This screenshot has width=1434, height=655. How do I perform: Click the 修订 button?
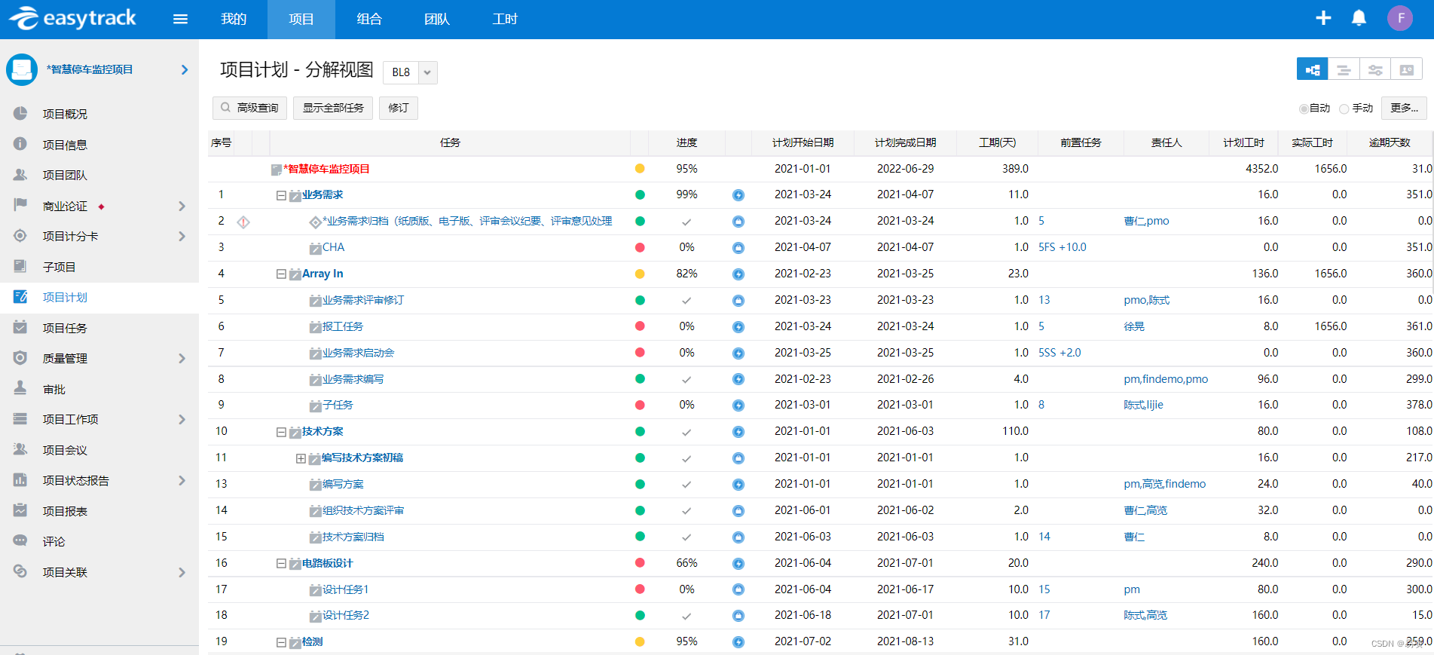(x=399, y=108)
